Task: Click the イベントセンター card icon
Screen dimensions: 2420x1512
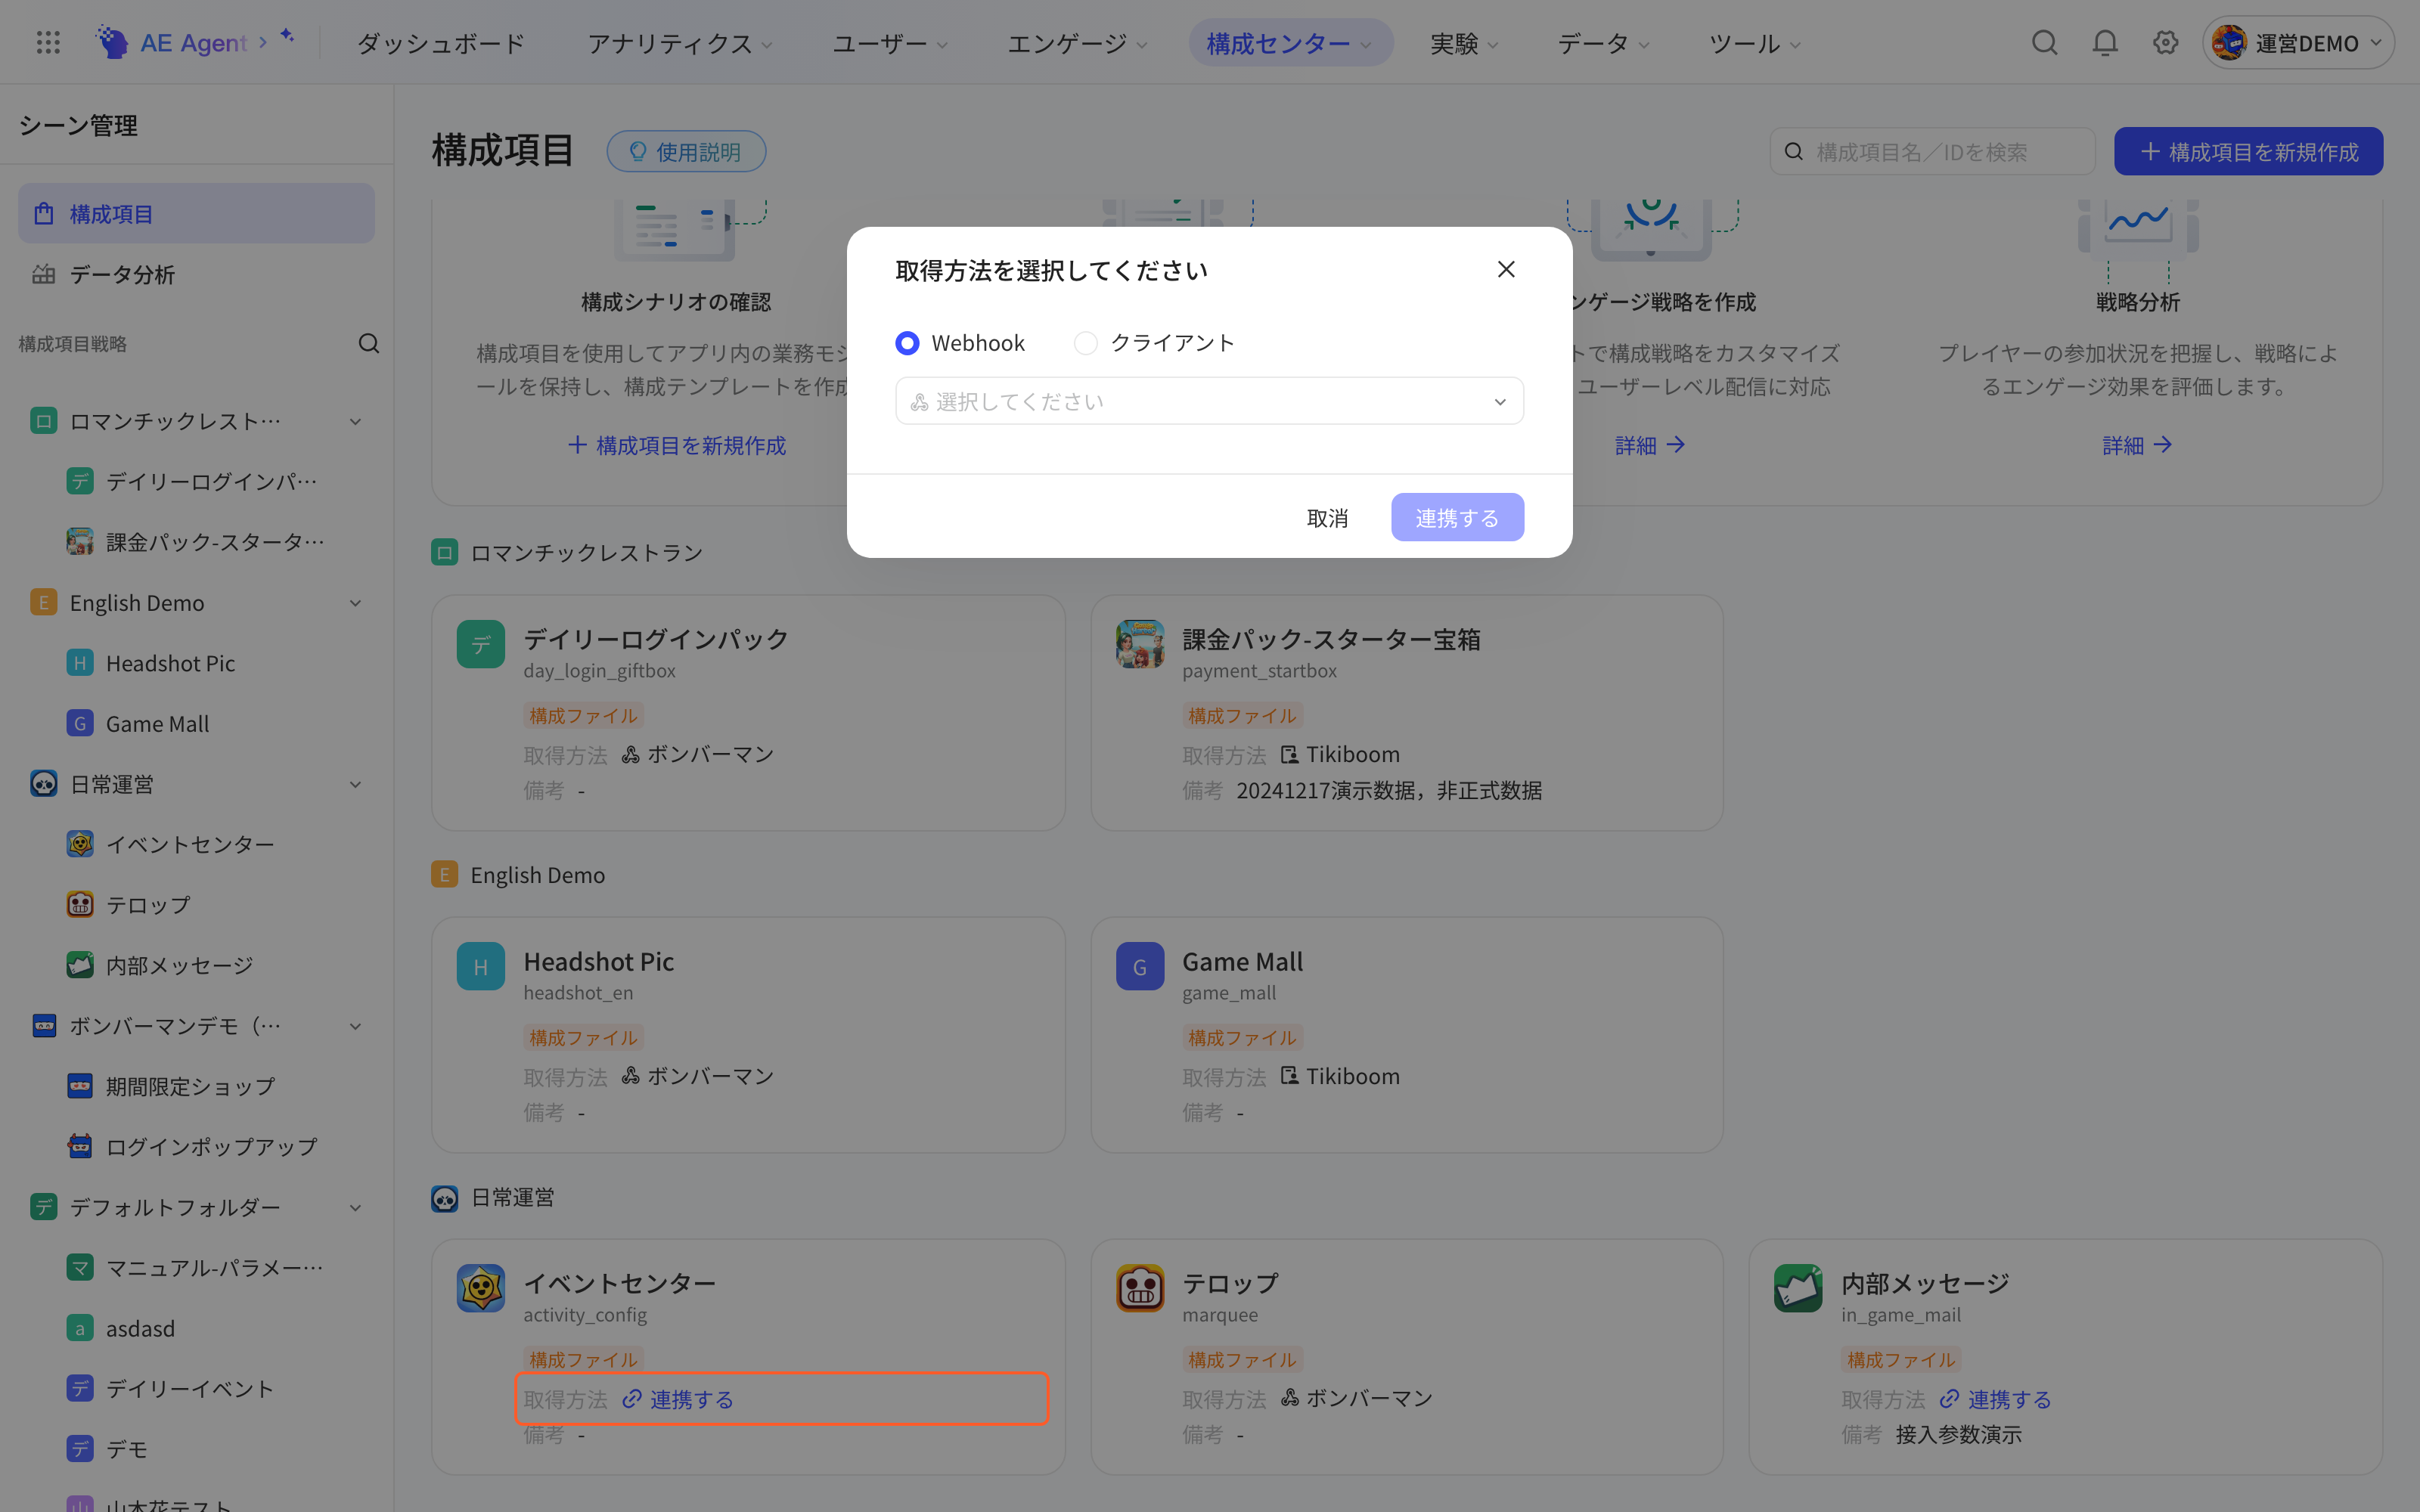Action: [x=481, y=1288]
